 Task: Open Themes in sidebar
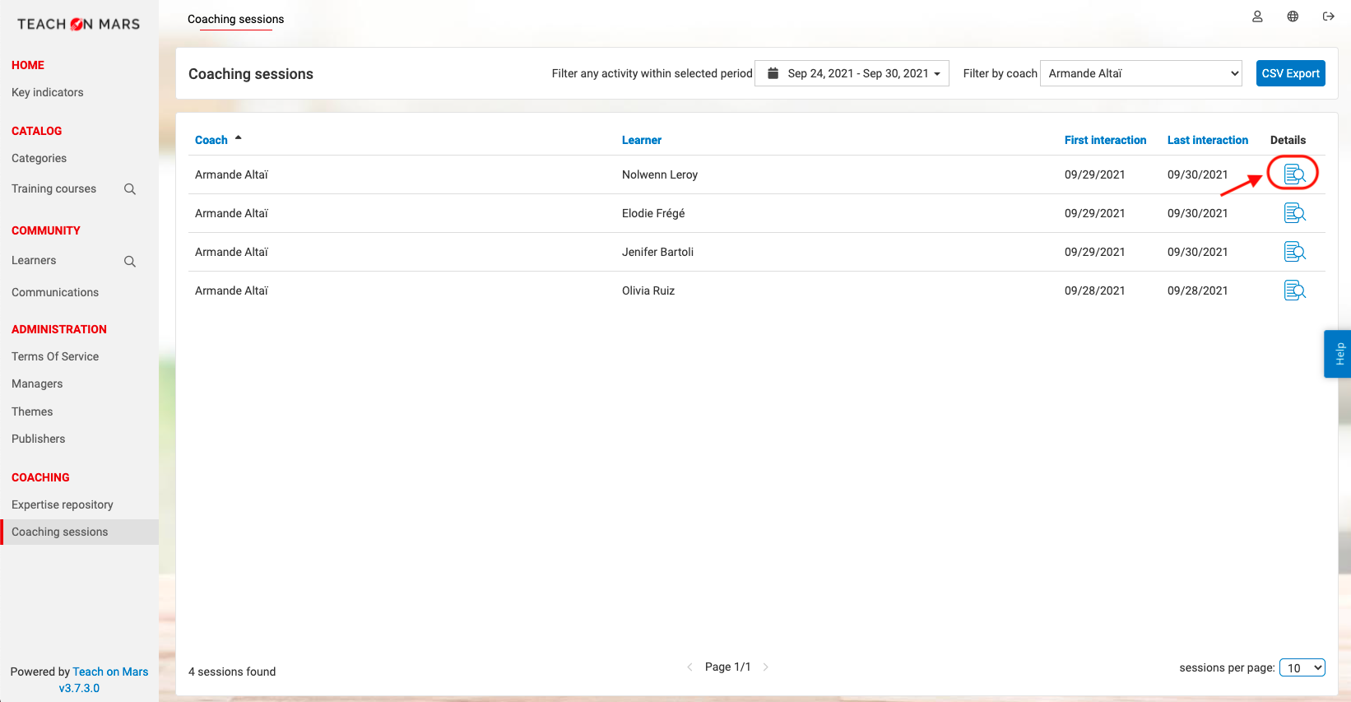[32, 411]
